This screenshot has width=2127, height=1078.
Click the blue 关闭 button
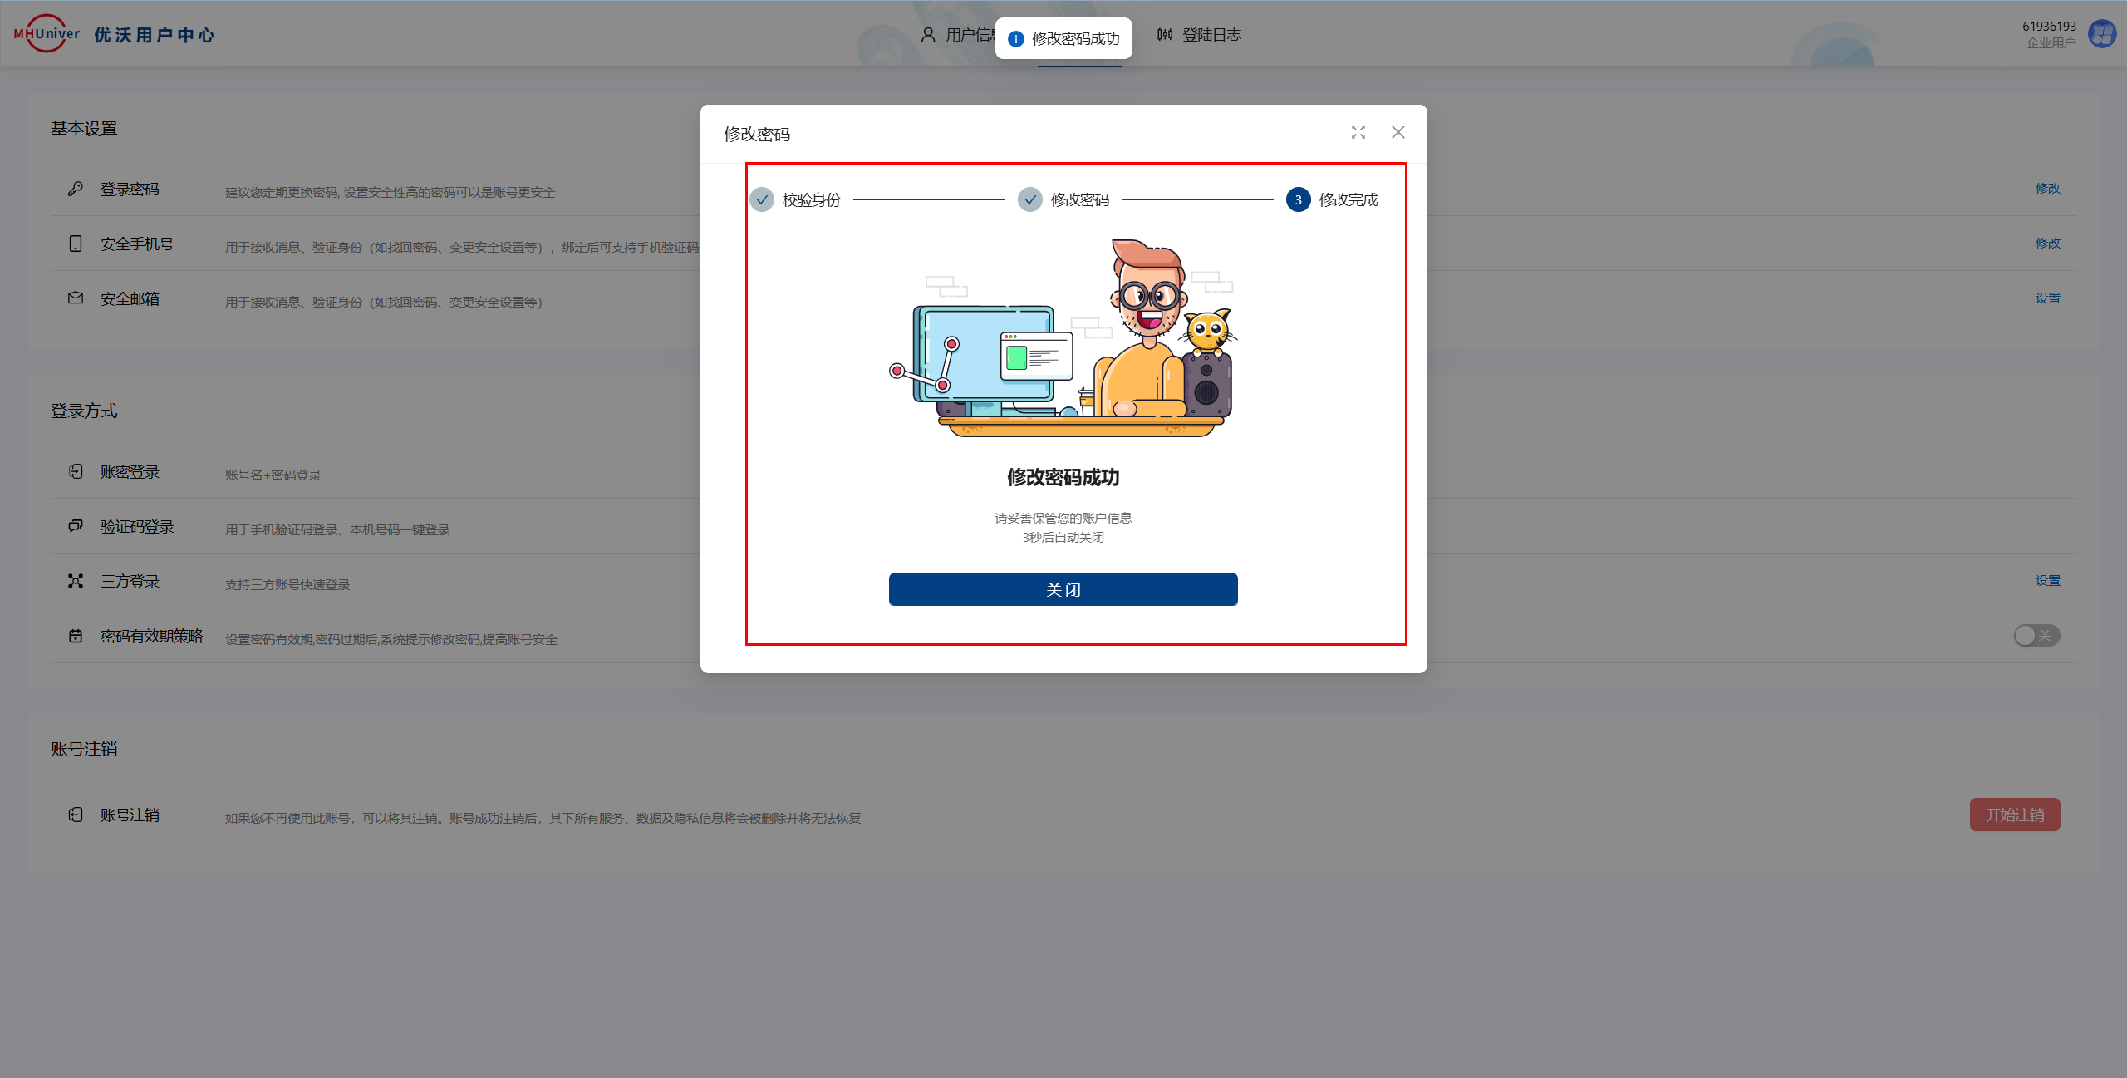(x=1063, y=589)
